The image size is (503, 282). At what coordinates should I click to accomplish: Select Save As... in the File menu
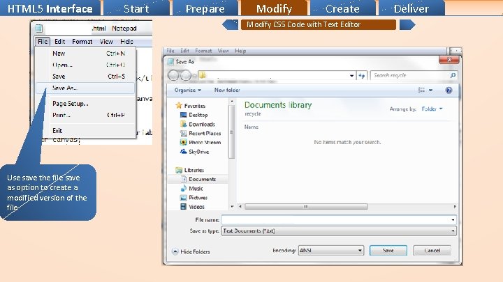tap(85, 88)
